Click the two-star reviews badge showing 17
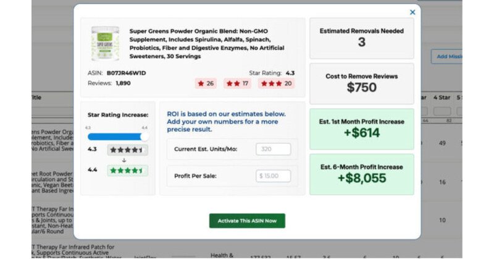The height and width of the screenshot is (259, 494). pos(237,83)
